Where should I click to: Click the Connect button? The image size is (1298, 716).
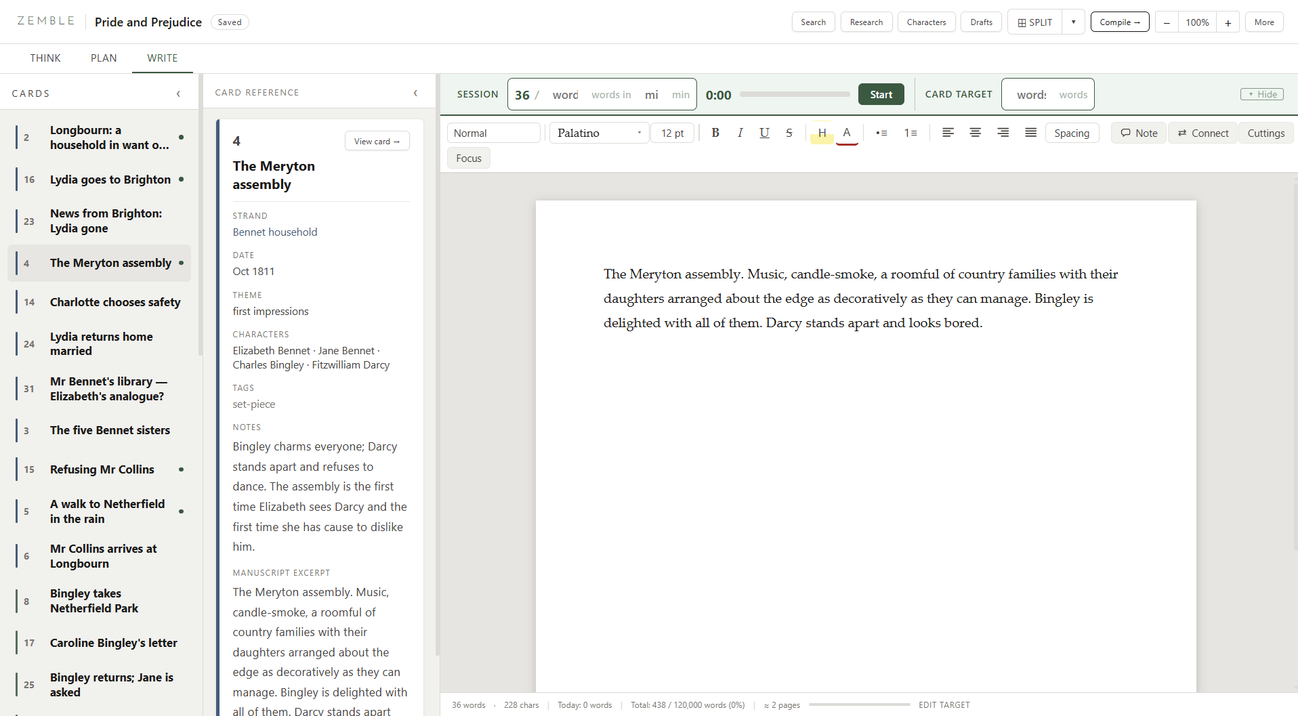1202,133
